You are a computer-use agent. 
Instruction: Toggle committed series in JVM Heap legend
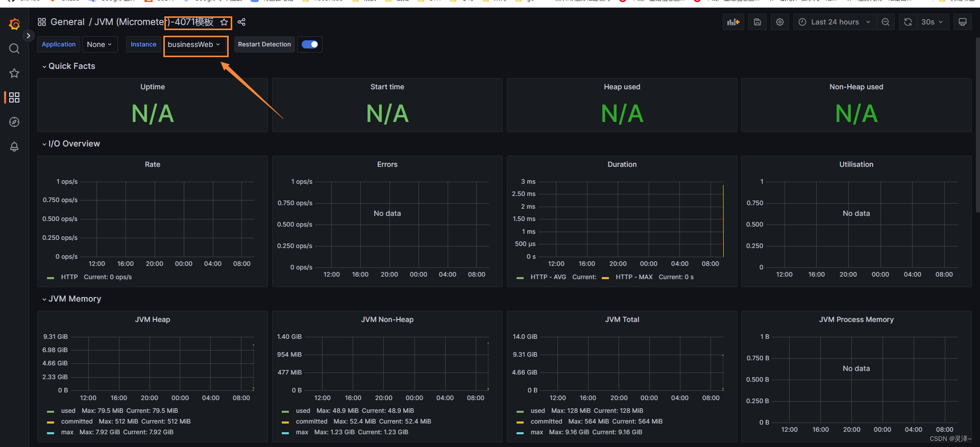click(x=77, y=421)
